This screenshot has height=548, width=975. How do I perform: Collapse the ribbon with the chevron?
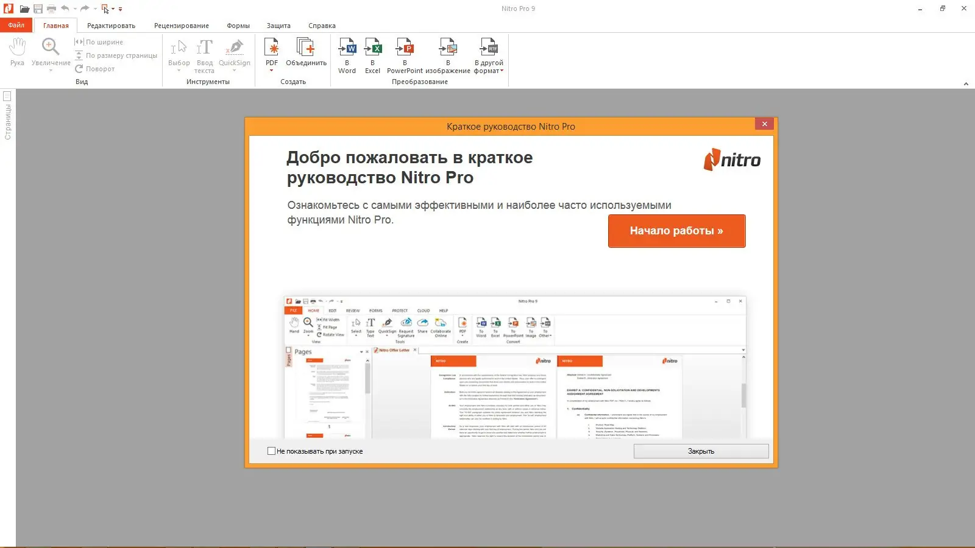coord(966,83)
